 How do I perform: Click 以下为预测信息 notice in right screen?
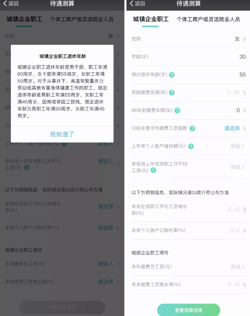180,193
